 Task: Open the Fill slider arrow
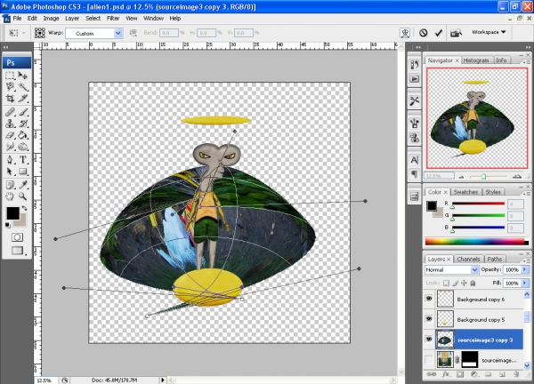click(x=525, y=283)
